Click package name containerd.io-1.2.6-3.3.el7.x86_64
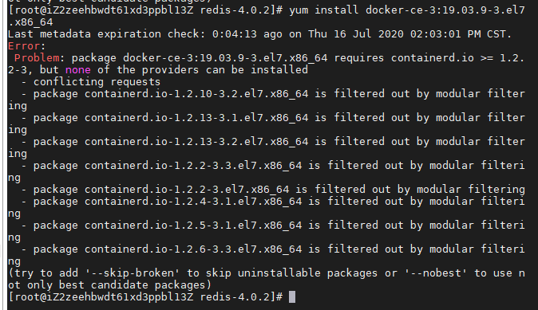 point(193,249)
